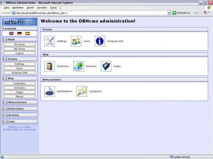Open the Ansicht menu
This screenshot has height=159, width=213.
point(30,8)
